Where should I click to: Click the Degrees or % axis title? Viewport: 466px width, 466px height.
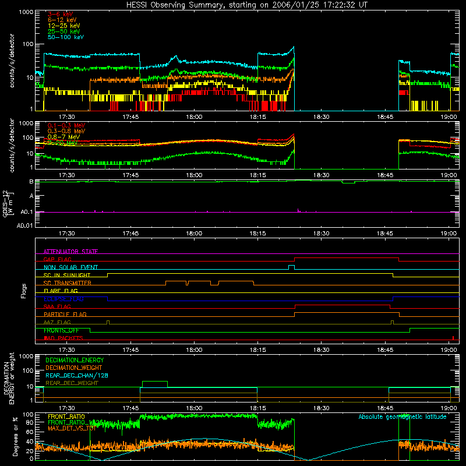pyautogui.click(x=15, y=437)
